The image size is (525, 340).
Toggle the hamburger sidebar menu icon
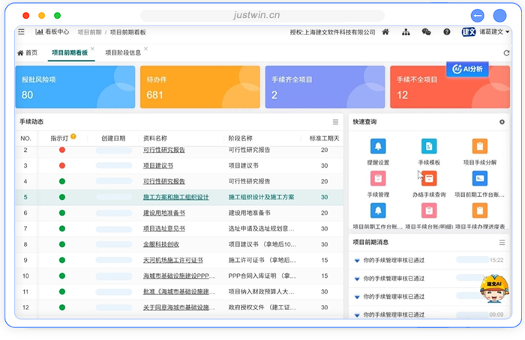(21, 32)
